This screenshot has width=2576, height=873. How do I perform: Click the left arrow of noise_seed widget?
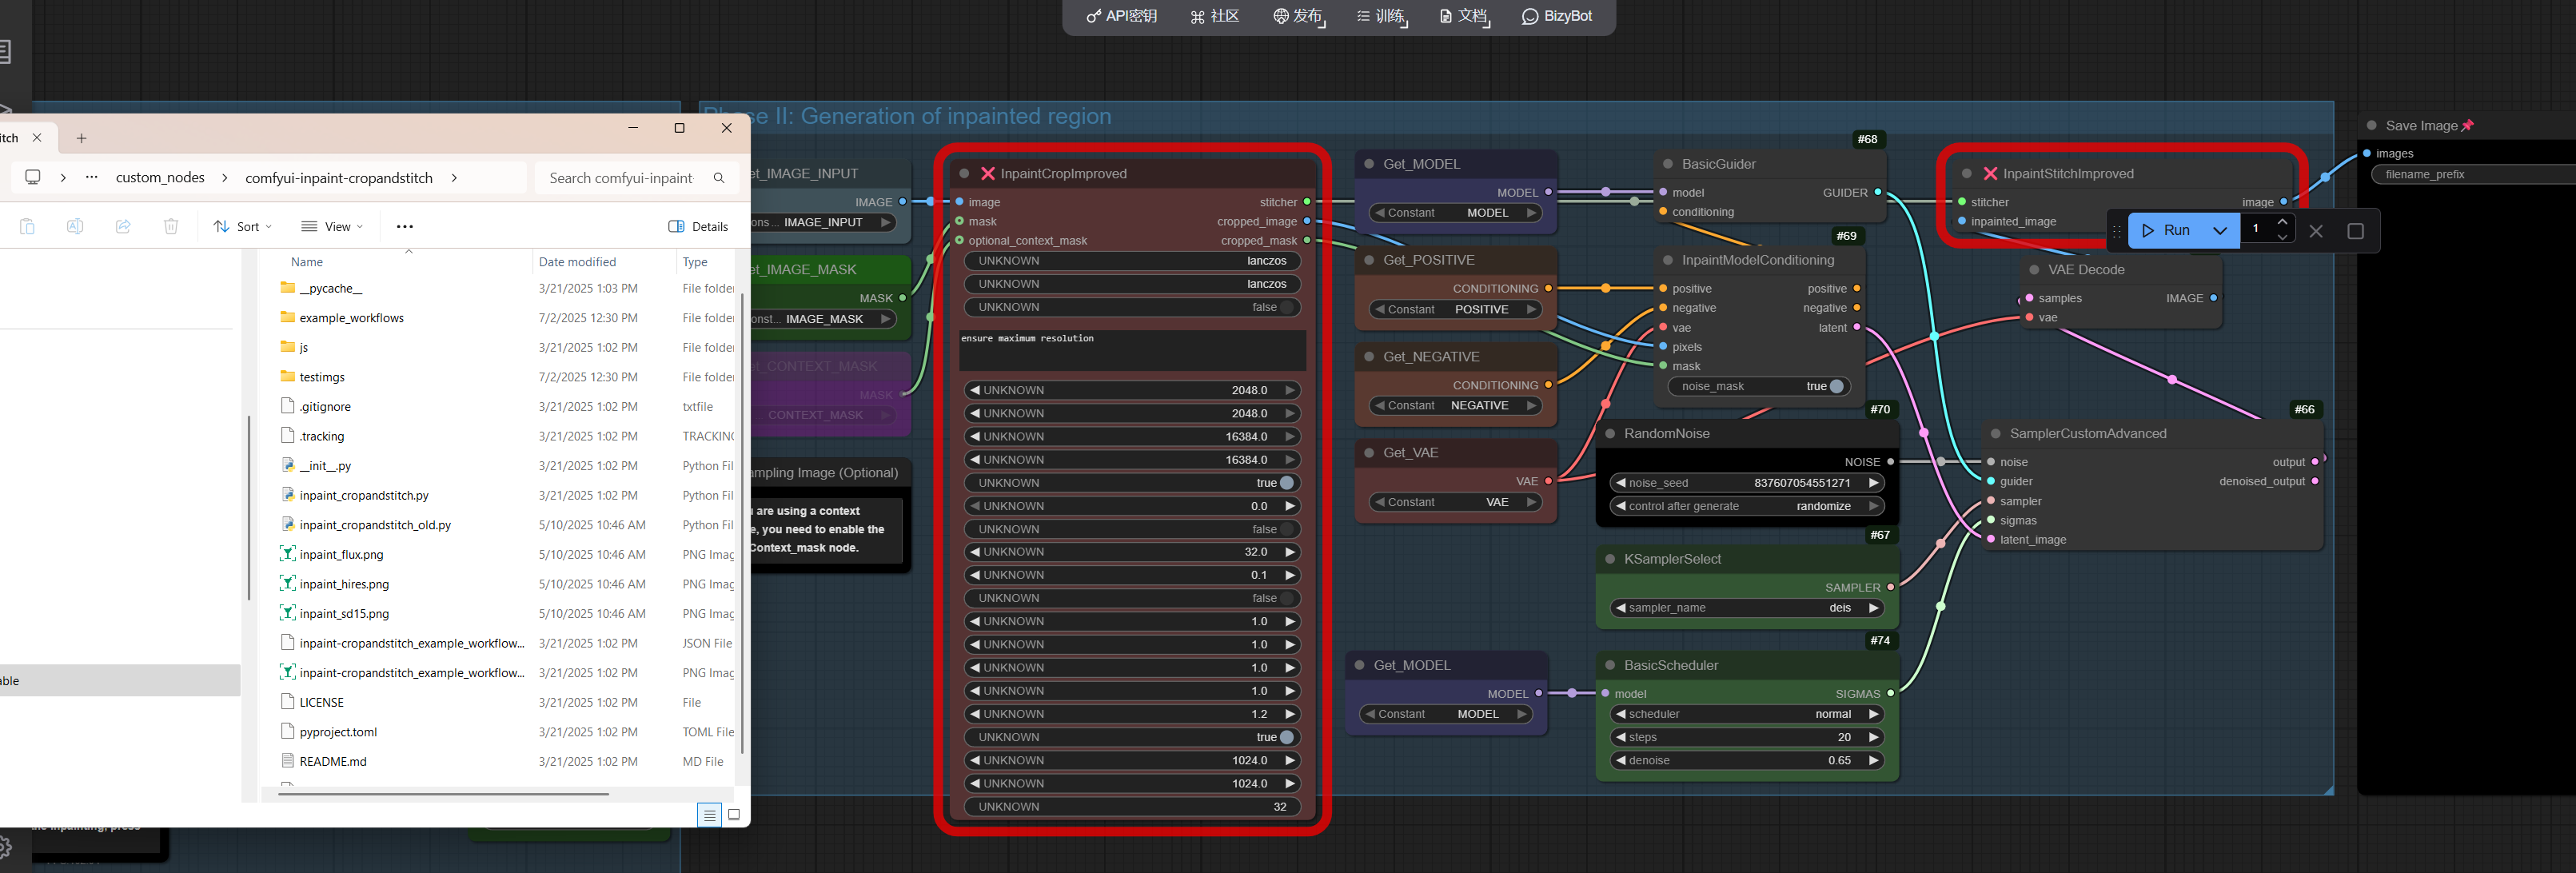coord(1620,483)
